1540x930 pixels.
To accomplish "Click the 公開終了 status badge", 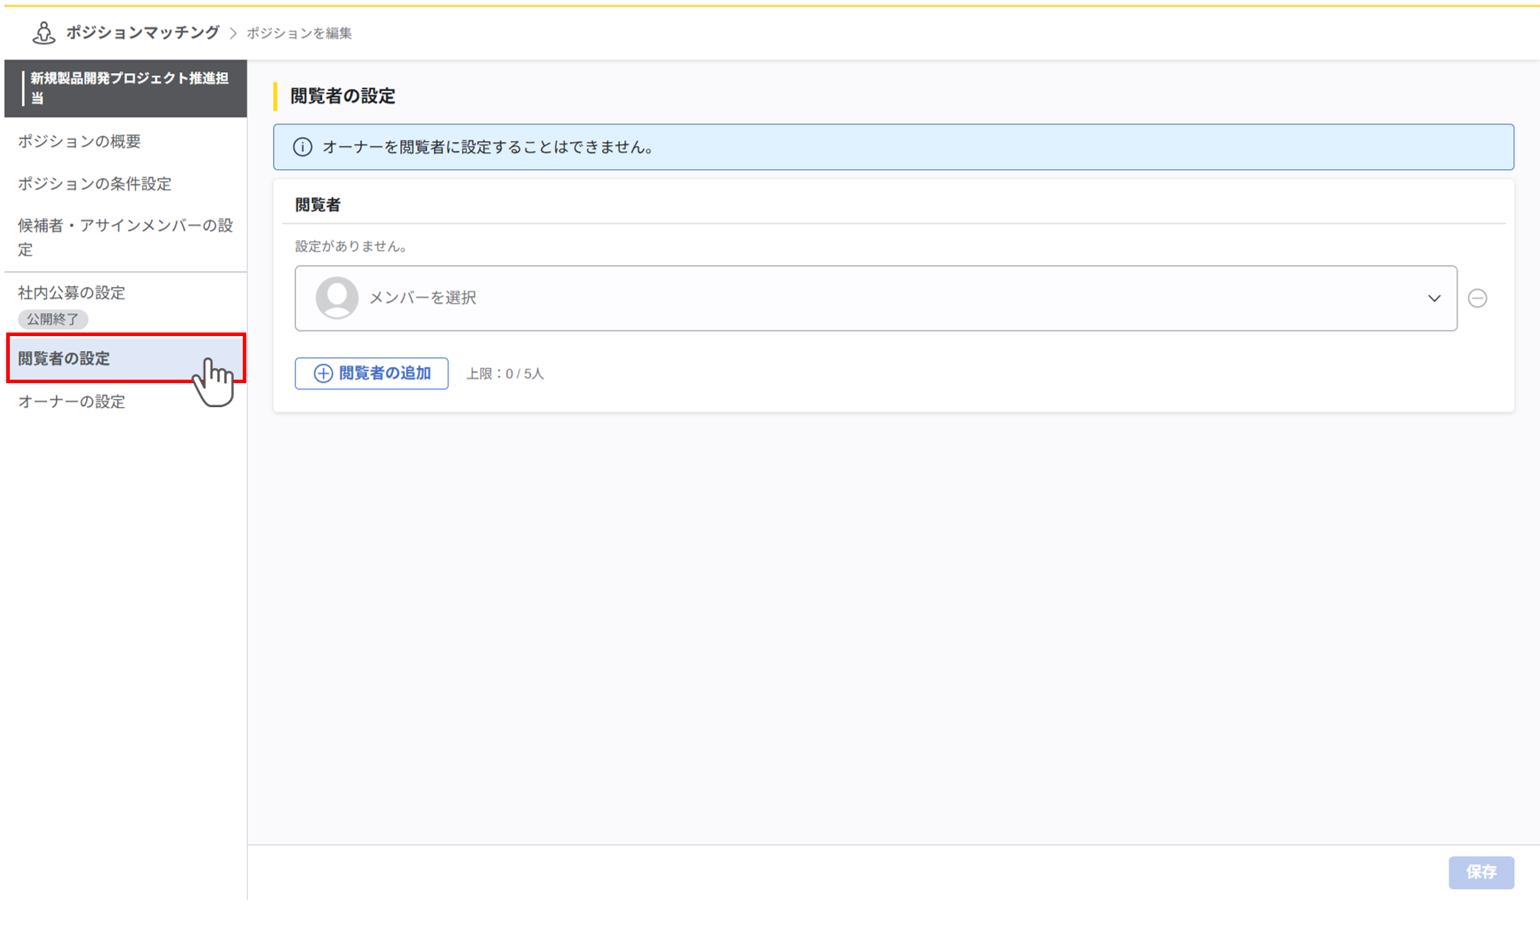I will pos(52,318).
